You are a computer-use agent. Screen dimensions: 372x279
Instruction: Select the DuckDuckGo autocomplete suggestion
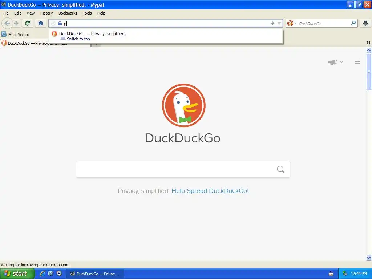click(x=166, y=36)
